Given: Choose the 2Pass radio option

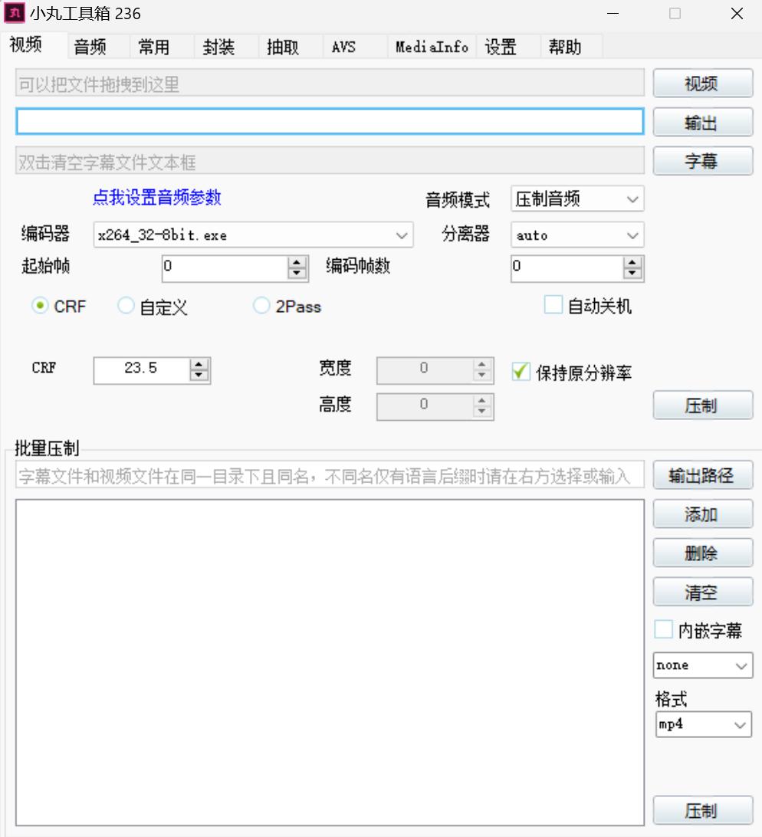Looking at the screenshot, I should [262, 307].
